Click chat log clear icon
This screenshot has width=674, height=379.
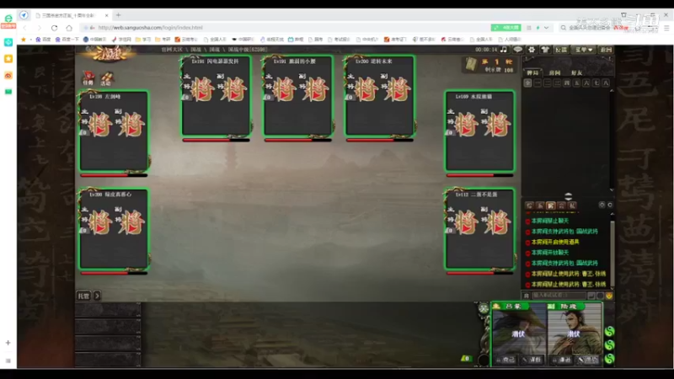point(609,205)
